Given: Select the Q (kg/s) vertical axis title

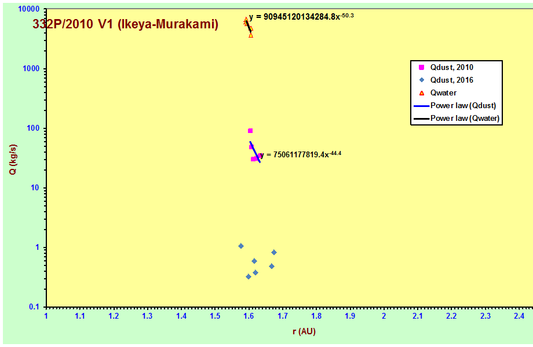Looking at the screenshot, I should coord(13,160).
